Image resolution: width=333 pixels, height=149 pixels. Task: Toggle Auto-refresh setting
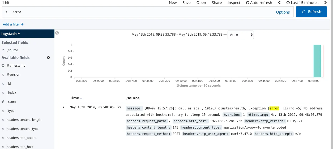(259, 3)
